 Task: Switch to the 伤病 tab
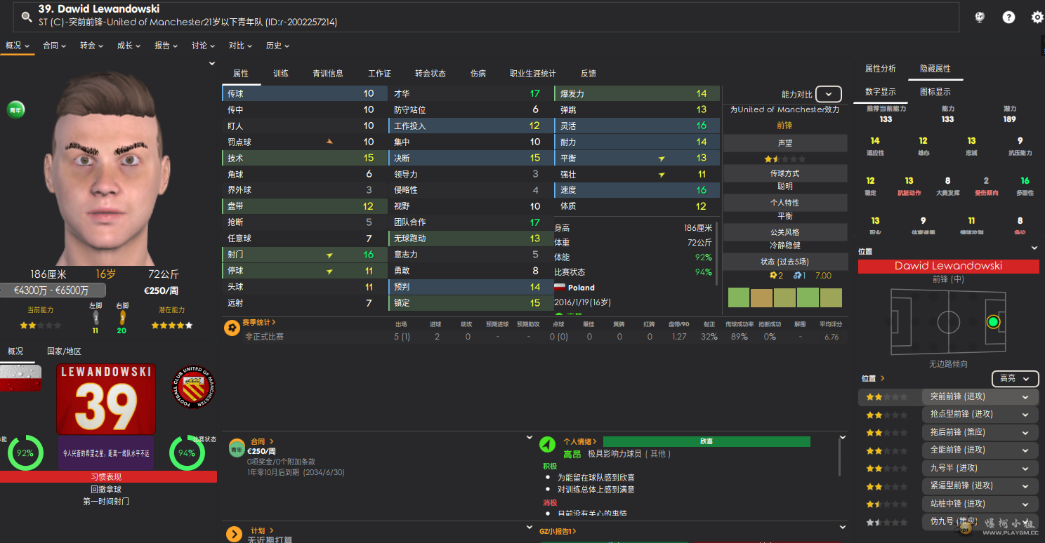pyautogui.click(x=478, y=73)
